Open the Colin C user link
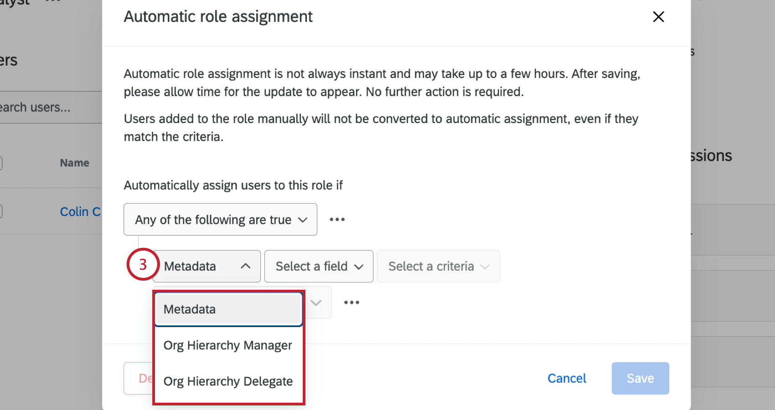 coord(80,212)
